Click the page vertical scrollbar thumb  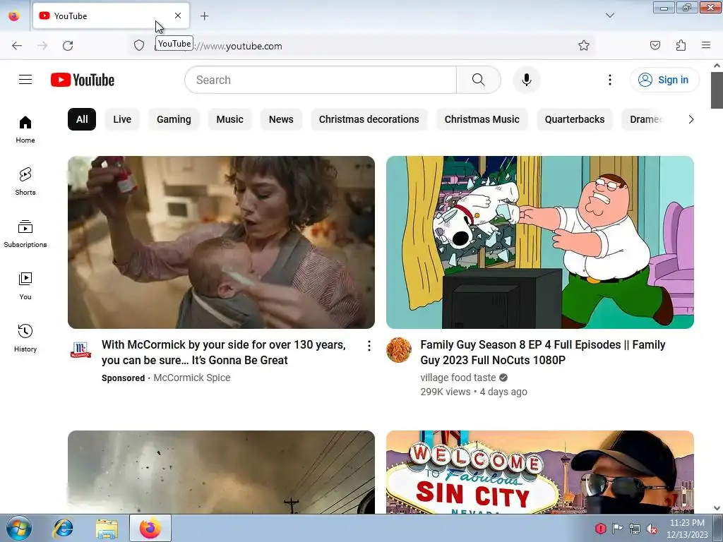(717, 90)
